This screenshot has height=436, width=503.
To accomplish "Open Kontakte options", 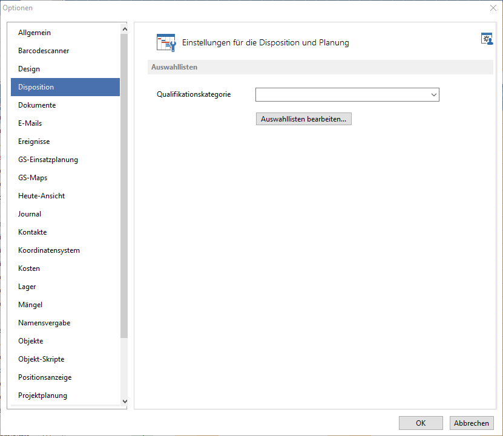I will tap(65, 232).
